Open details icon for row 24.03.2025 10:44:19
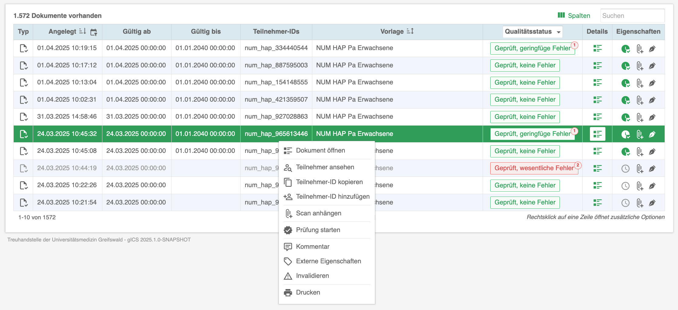Screen dimensions: 678x310 coord(598,168)
